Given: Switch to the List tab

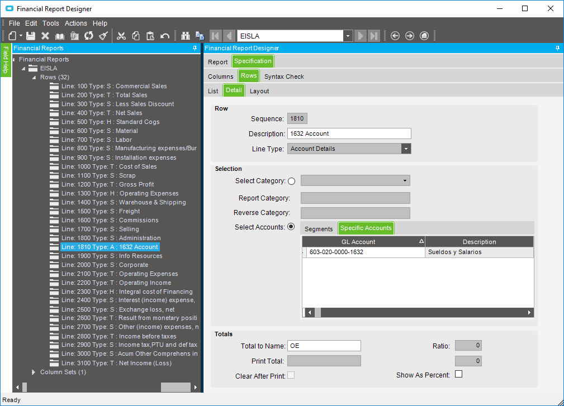Looking at the screenshot, I should 213,91.
